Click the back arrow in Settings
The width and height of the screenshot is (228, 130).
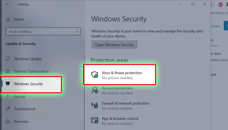(x=8, y=4)
